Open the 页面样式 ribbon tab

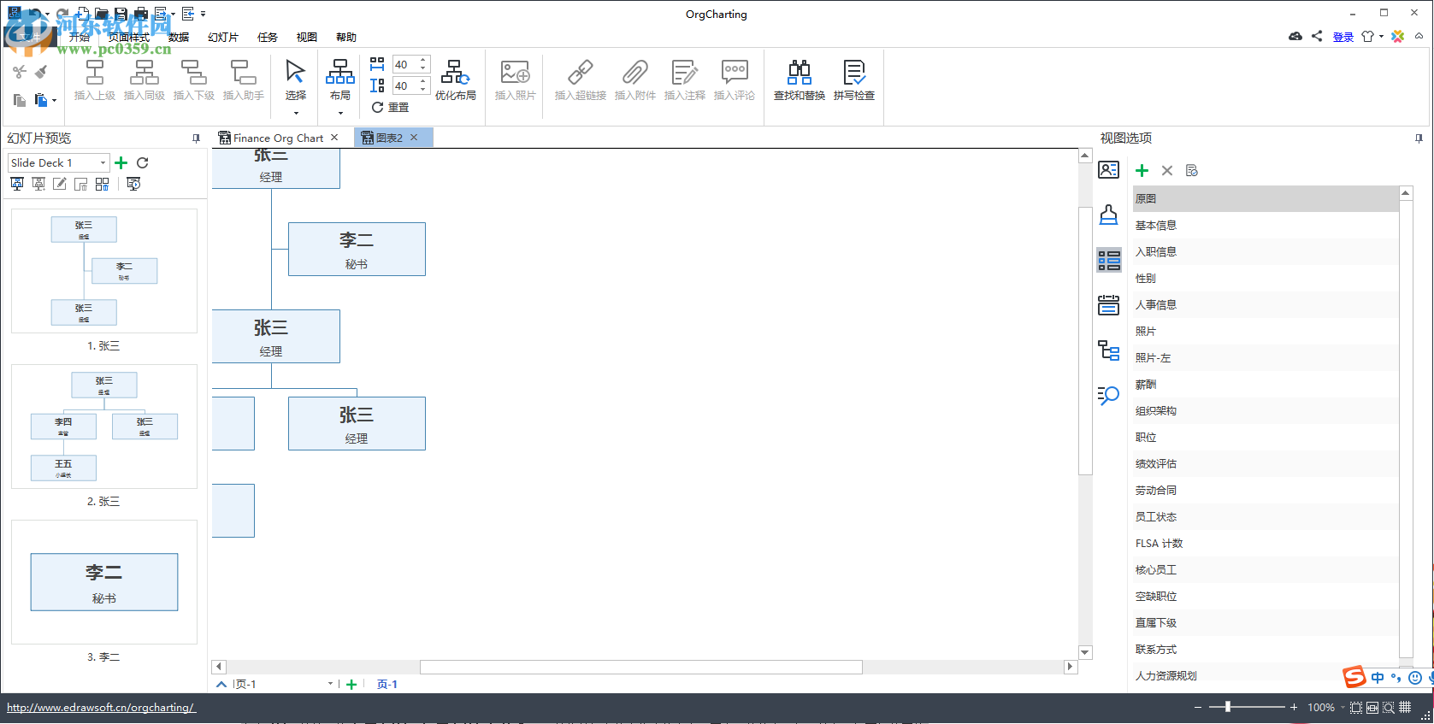point(128,38)
